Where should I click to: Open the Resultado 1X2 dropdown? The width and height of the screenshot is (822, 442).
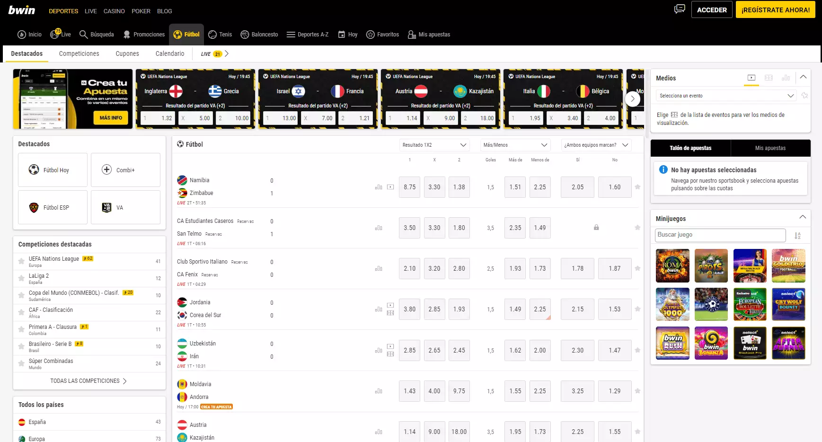(434, 145)
